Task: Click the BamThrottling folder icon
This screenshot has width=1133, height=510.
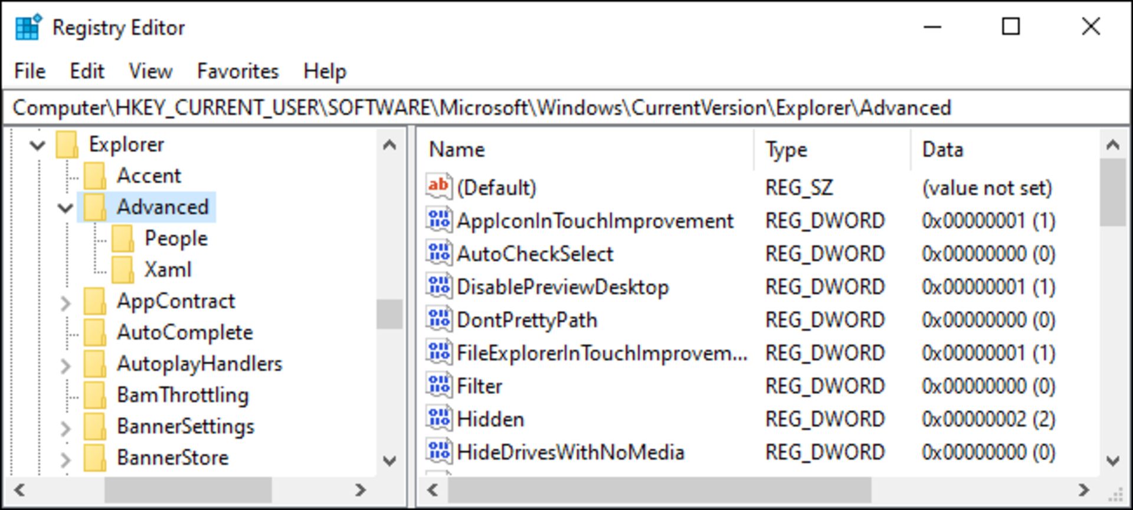Action: coord(95,395)
